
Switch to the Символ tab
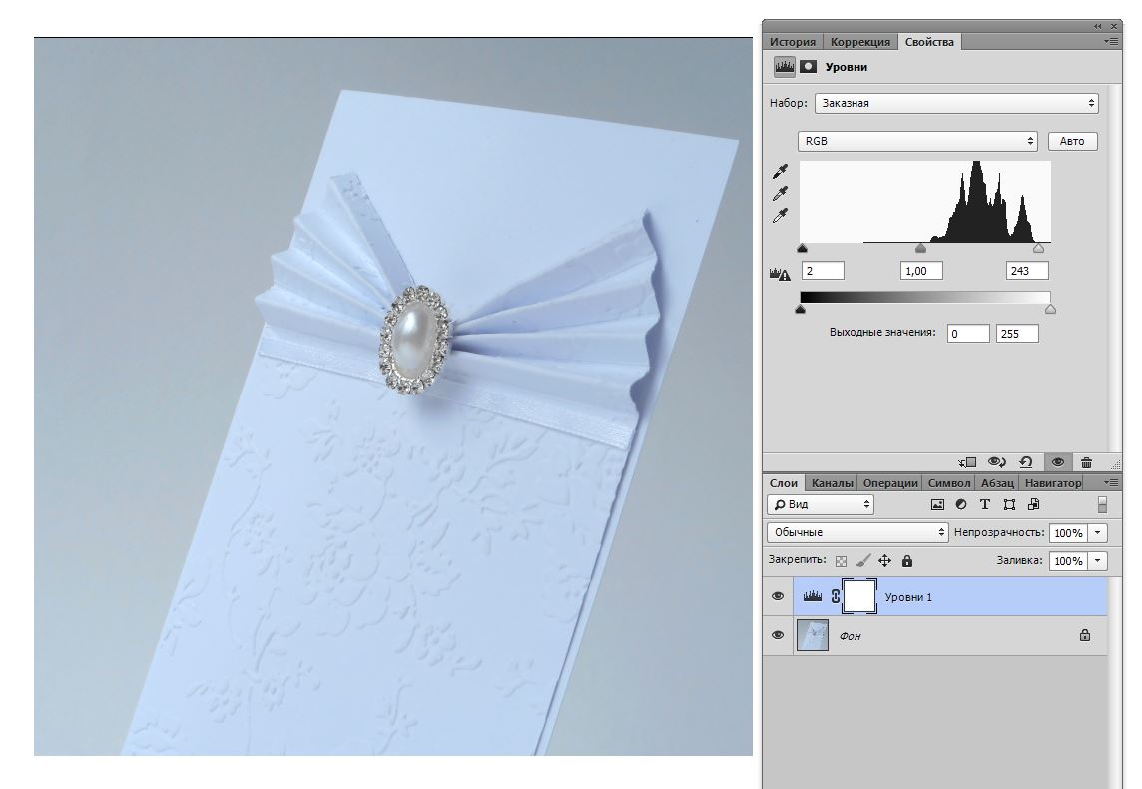pos(949,483)
